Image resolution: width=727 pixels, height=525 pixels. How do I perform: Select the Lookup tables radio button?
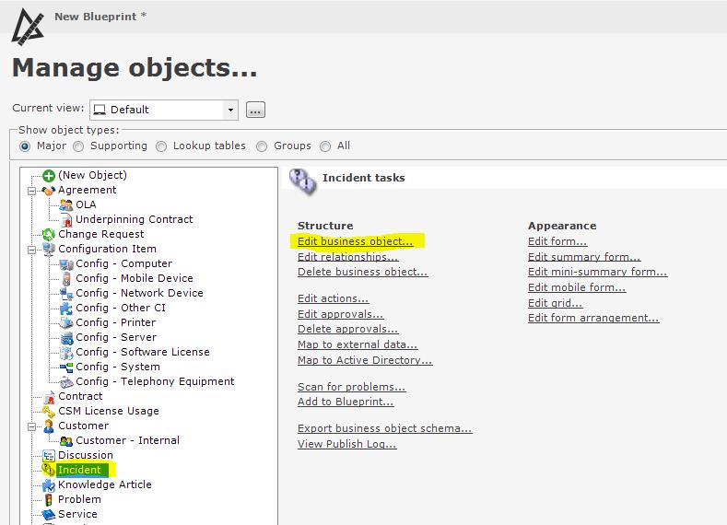tap(161, 146)
